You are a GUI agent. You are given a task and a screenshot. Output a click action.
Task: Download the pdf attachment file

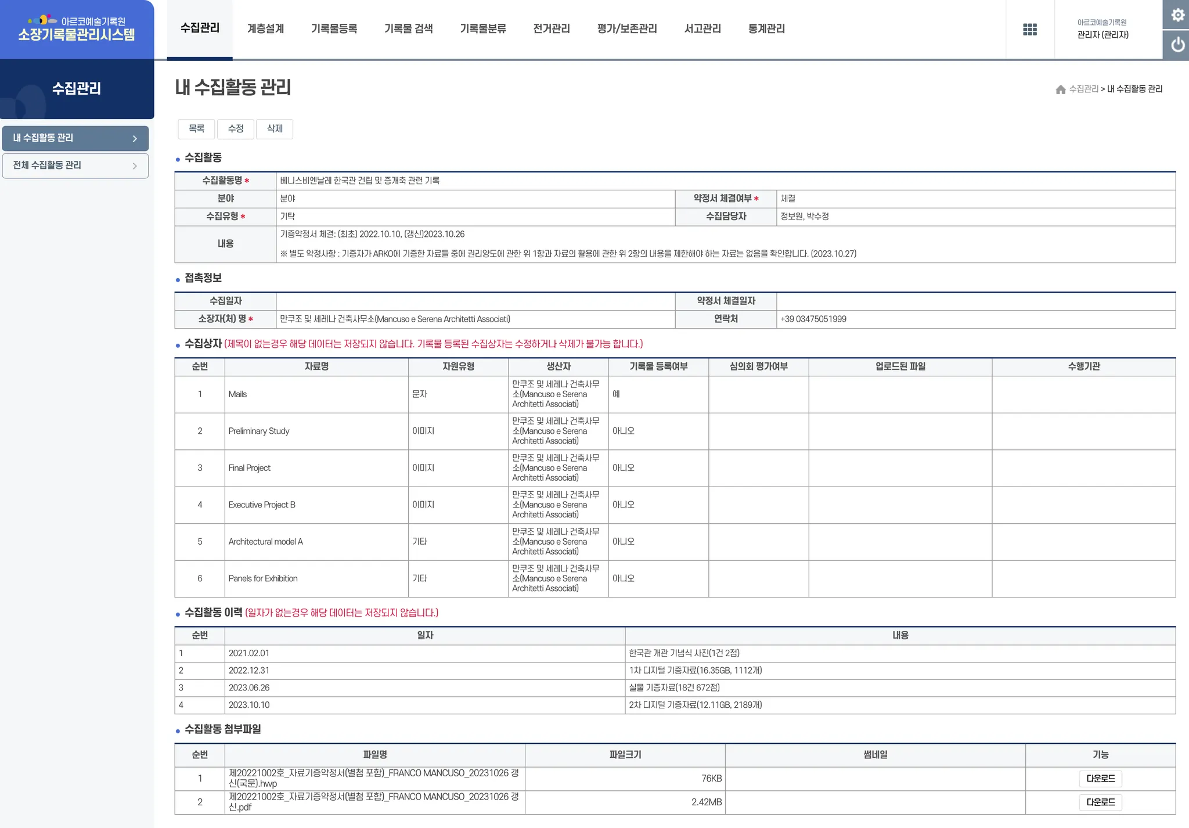tap(1100, 802)
